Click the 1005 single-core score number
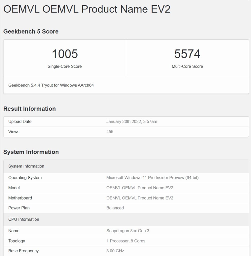The height and width of the screenshot is (256, 251). point(65,54)
